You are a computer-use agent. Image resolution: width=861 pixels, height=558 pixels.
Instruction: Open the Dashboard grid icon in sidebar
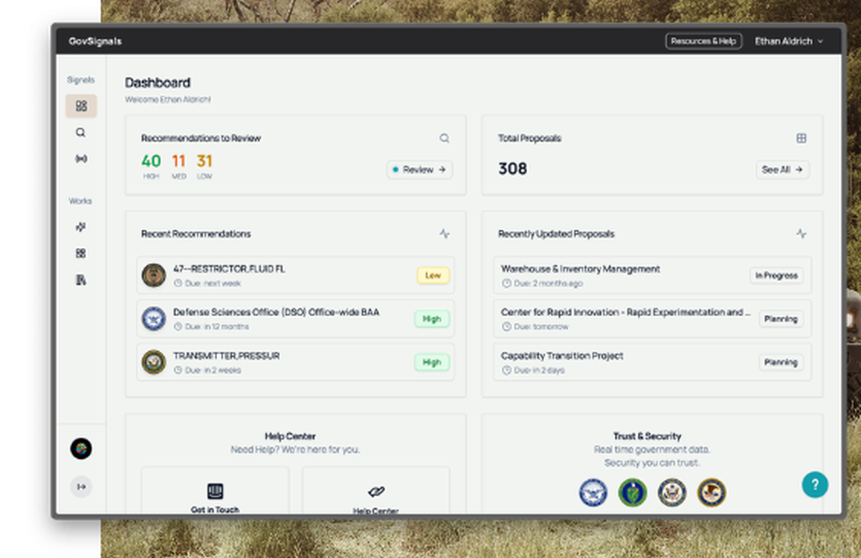pyautogui.click(x=81, y=105)
